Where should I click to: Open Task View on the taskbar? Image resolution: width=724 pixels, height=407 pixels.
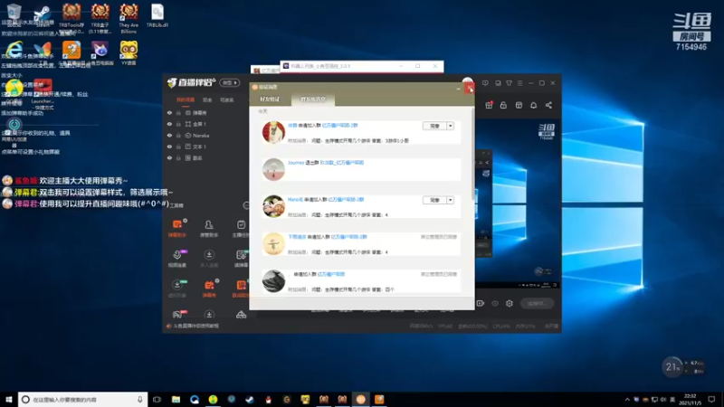coord(157,400)
